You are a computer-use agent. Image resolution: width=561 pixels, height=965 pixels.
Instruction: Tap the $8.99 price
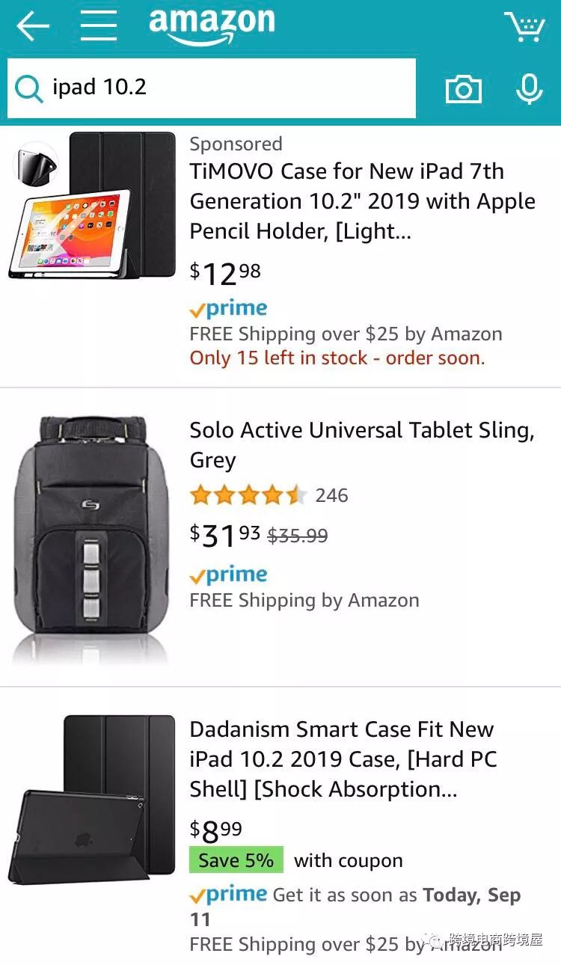click(216, 830)
